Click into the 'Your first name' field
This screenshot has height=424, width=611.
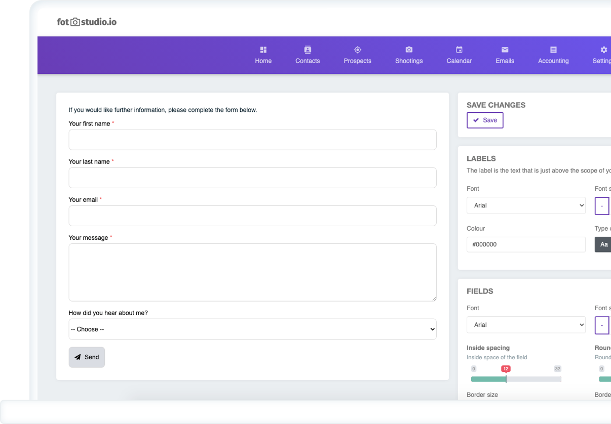coord(252,140)
